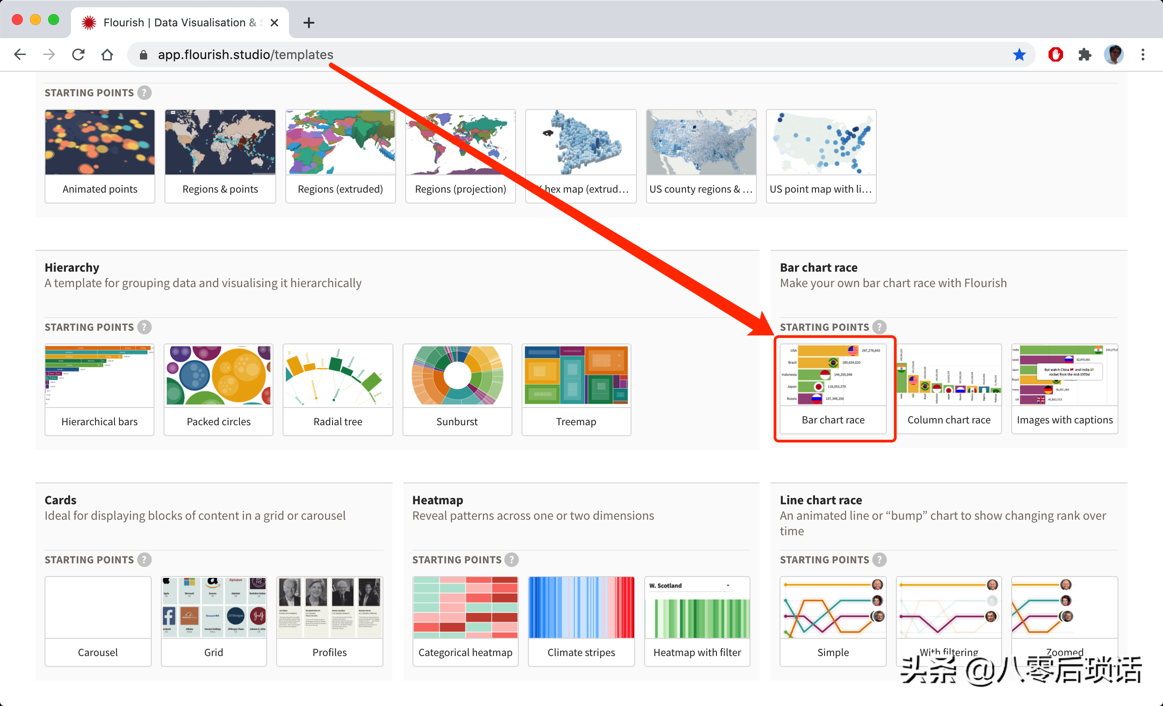The image size is (1163, 706).
Task: Open the Categorical heatmap template
Action: coord(465,621)
